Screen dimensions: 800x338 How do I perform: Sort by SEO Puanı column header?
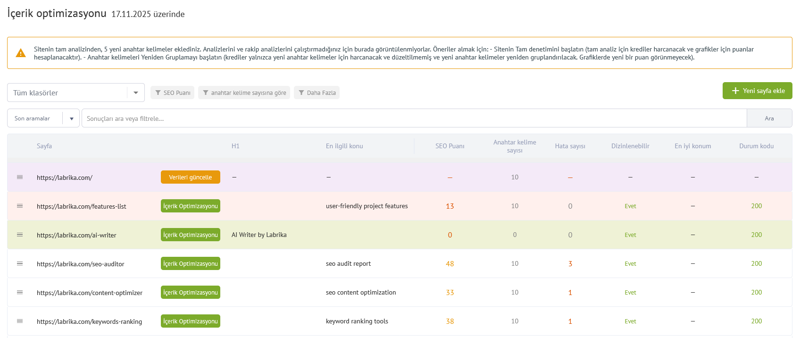[x=450, y=146]
